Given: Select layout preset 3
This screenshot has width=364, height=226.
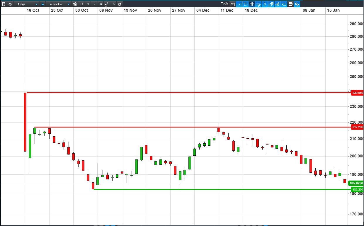Looking at the screenshot, I should pos(101,4).
